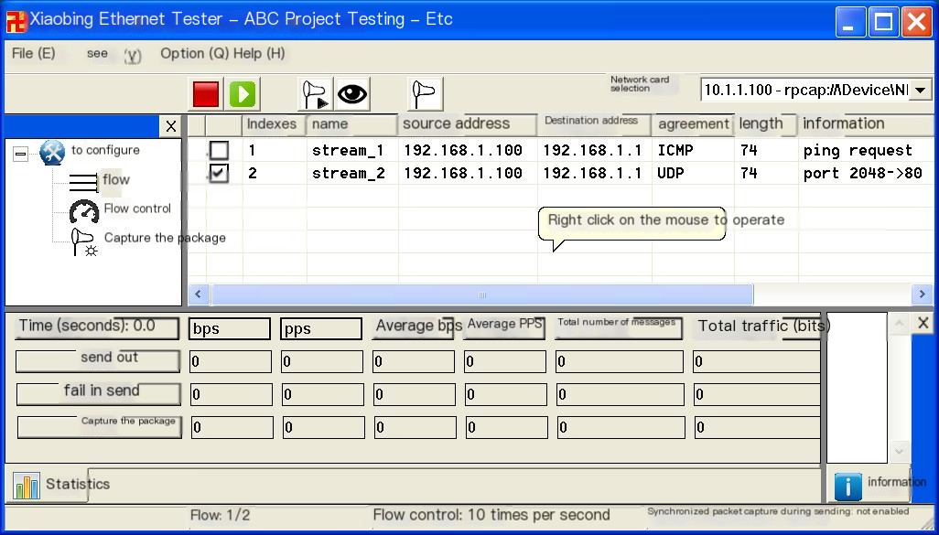The width and height of the screenshot is (939, 535).
Task: Click the capture-start net icon with arrow
Action: [x=316, y=94]
